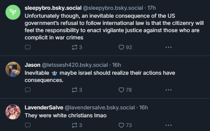The width and height of the screenshot is (210, 131).
Task: Like LavenderSalve's post with 73 likes
Action: [x=125, y=125]
